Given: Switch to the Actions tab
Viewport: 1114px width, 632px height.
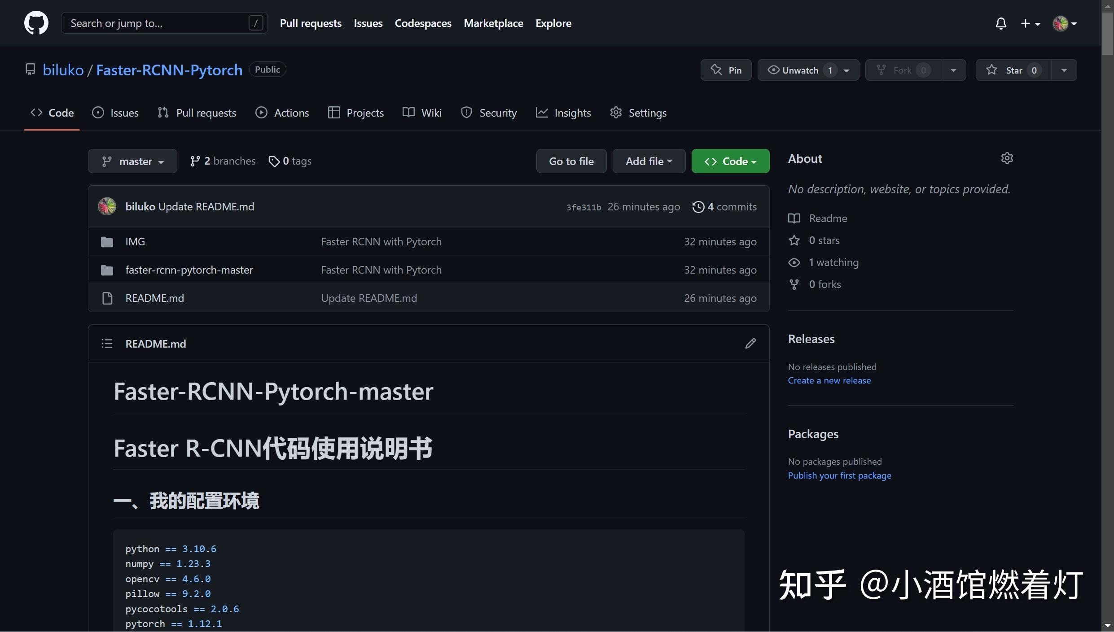Looking at the screenshot, I should 282,113.
